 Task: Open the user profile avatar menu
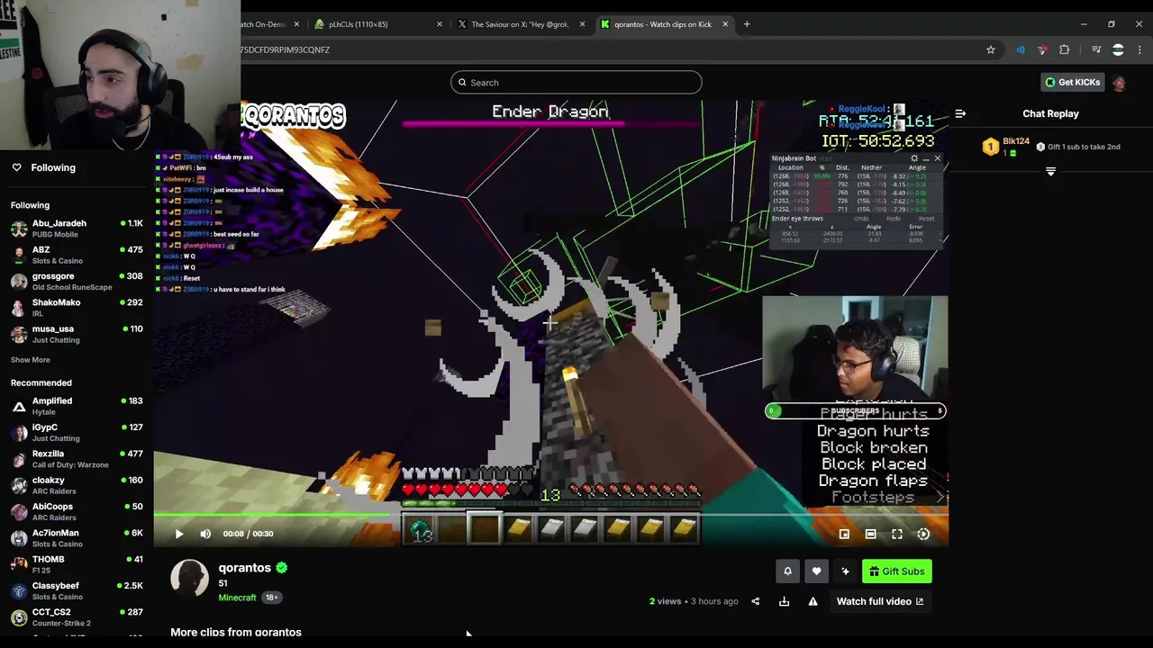click(1119, 82)
